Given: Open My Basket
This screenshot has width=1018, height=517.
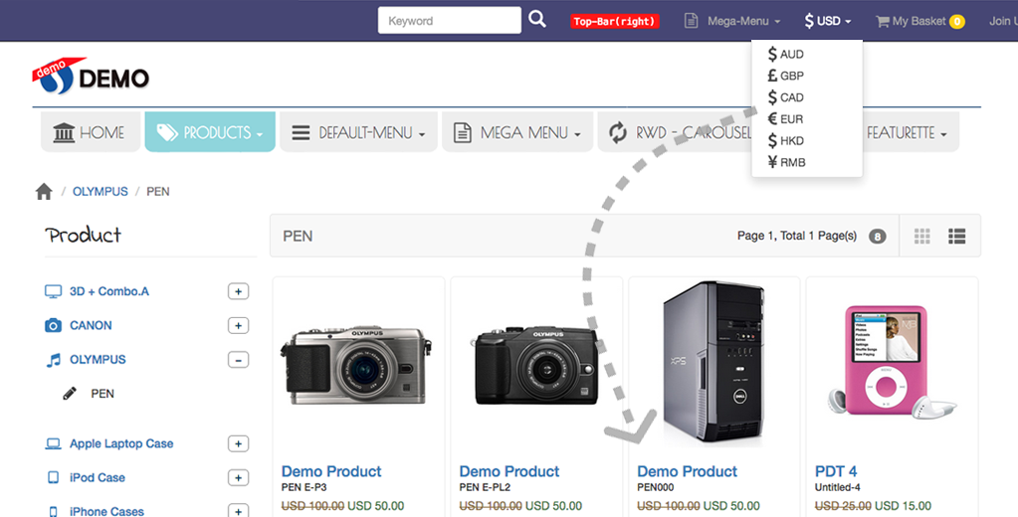Looking at the screenshot, I should pyautogui.click(x=918, y=21).
